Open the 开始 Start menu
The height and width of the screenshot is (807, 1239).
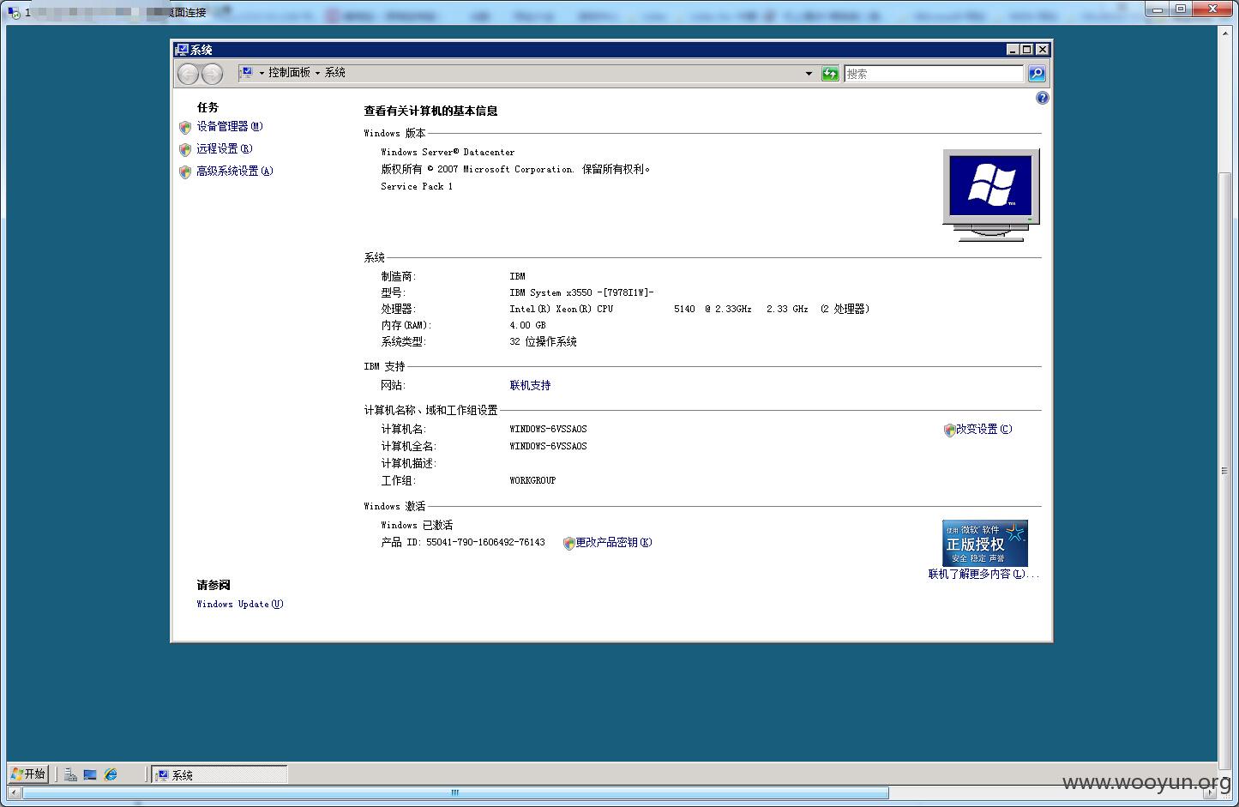28,774
